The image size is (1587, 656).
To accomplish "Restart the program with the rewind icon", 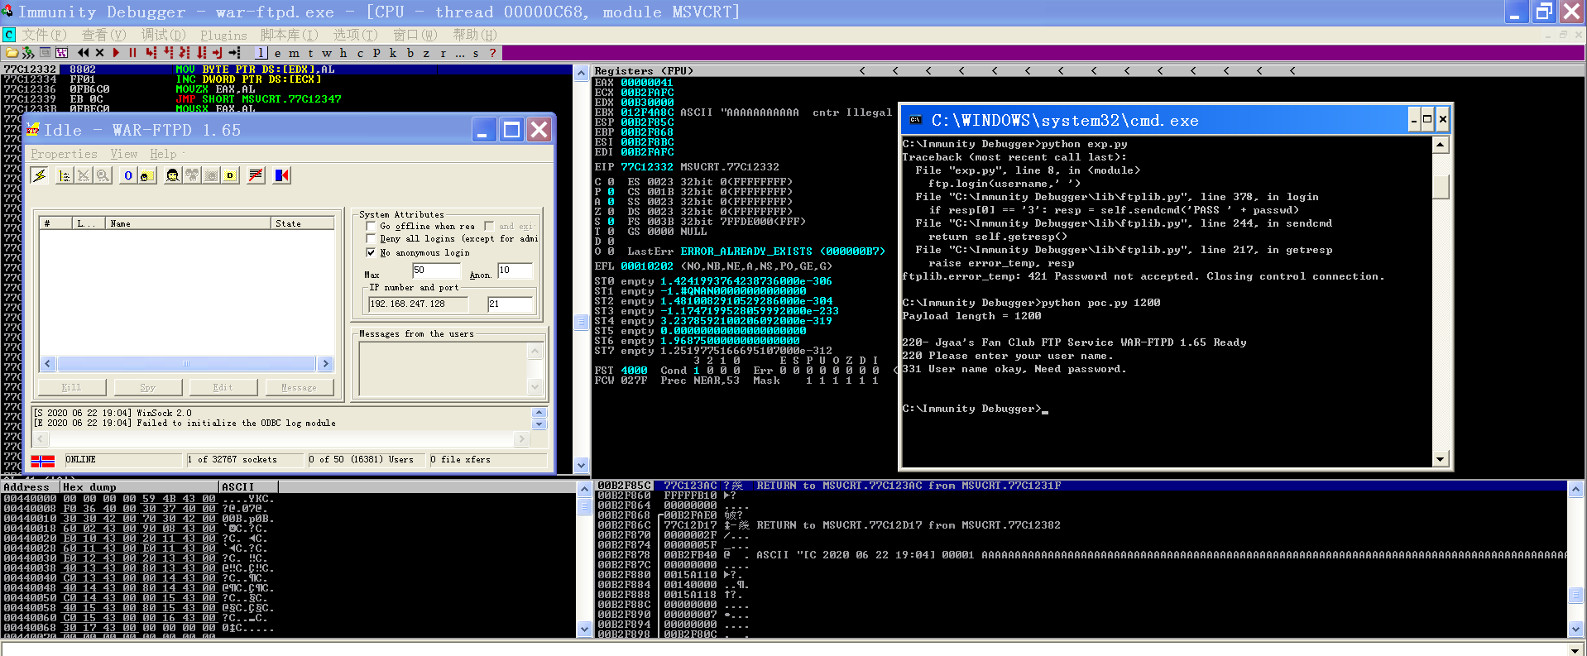I will coord(83,53).
